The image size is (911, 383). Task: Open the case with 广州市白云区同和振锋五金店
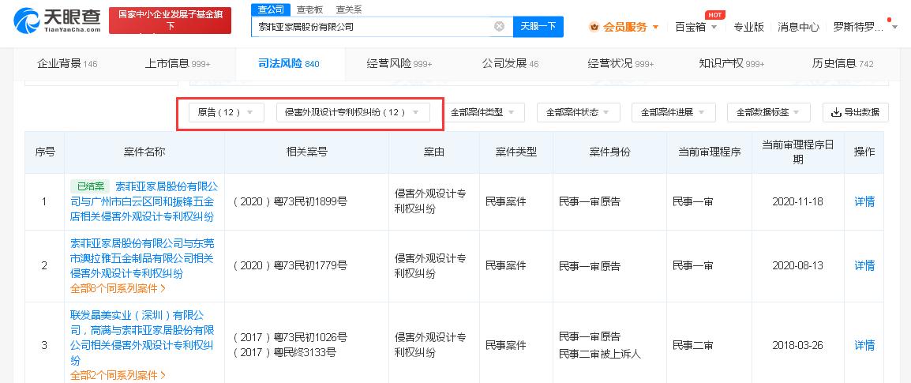(144, 201)
